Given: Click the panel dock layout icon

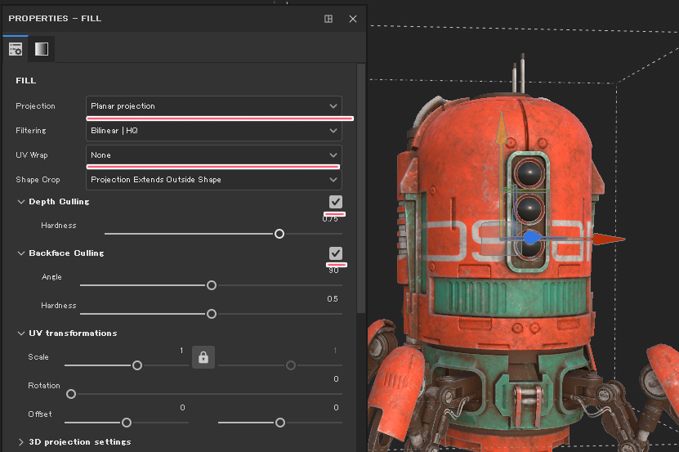Looking at the screenshot, I should click(328, 19).
